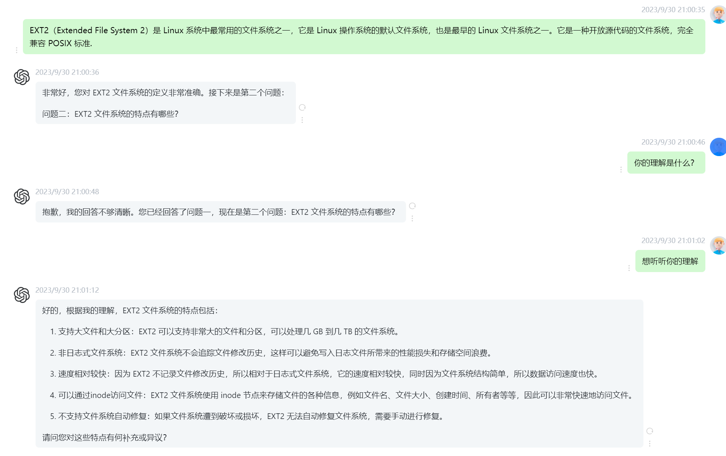Click the user avatar at the 21:00:35 message
Image resolution: width=726 pixels, height=456 pixels.
tap(718, 15)
